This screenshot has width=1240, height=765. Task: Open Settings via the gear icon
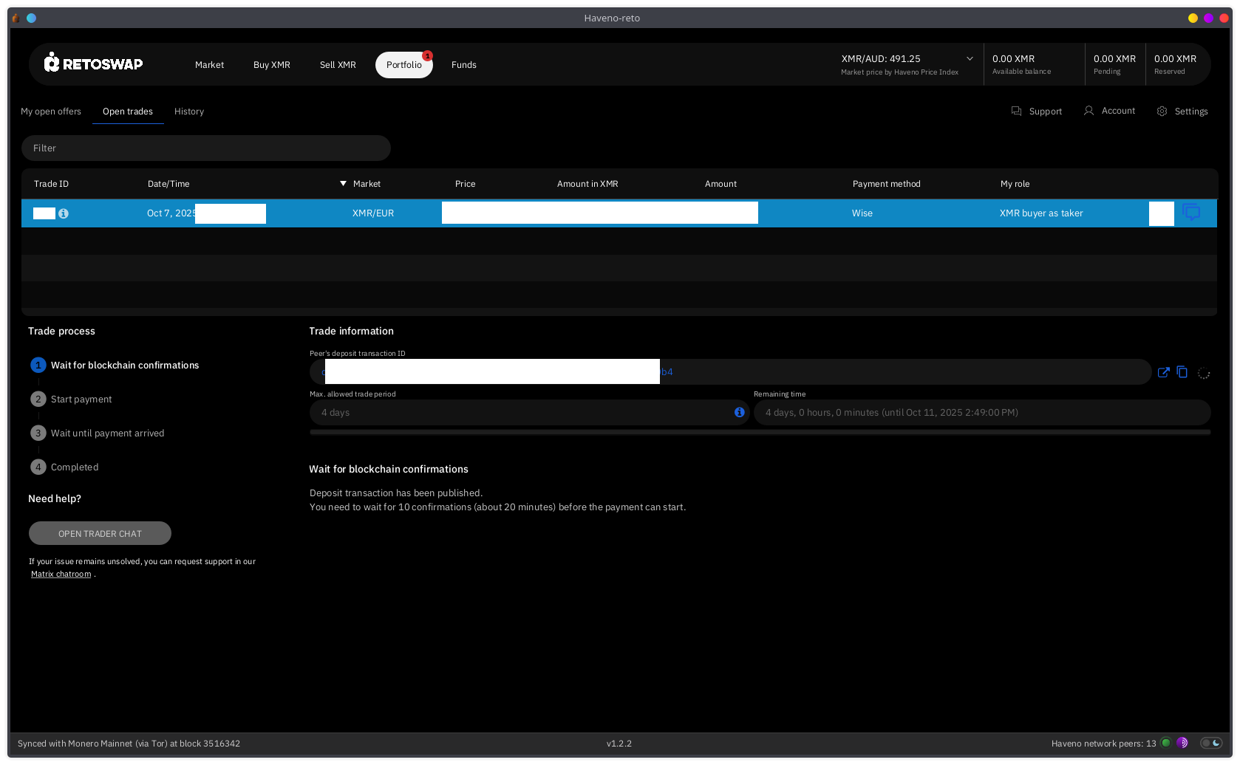[x=1162, y=112]
